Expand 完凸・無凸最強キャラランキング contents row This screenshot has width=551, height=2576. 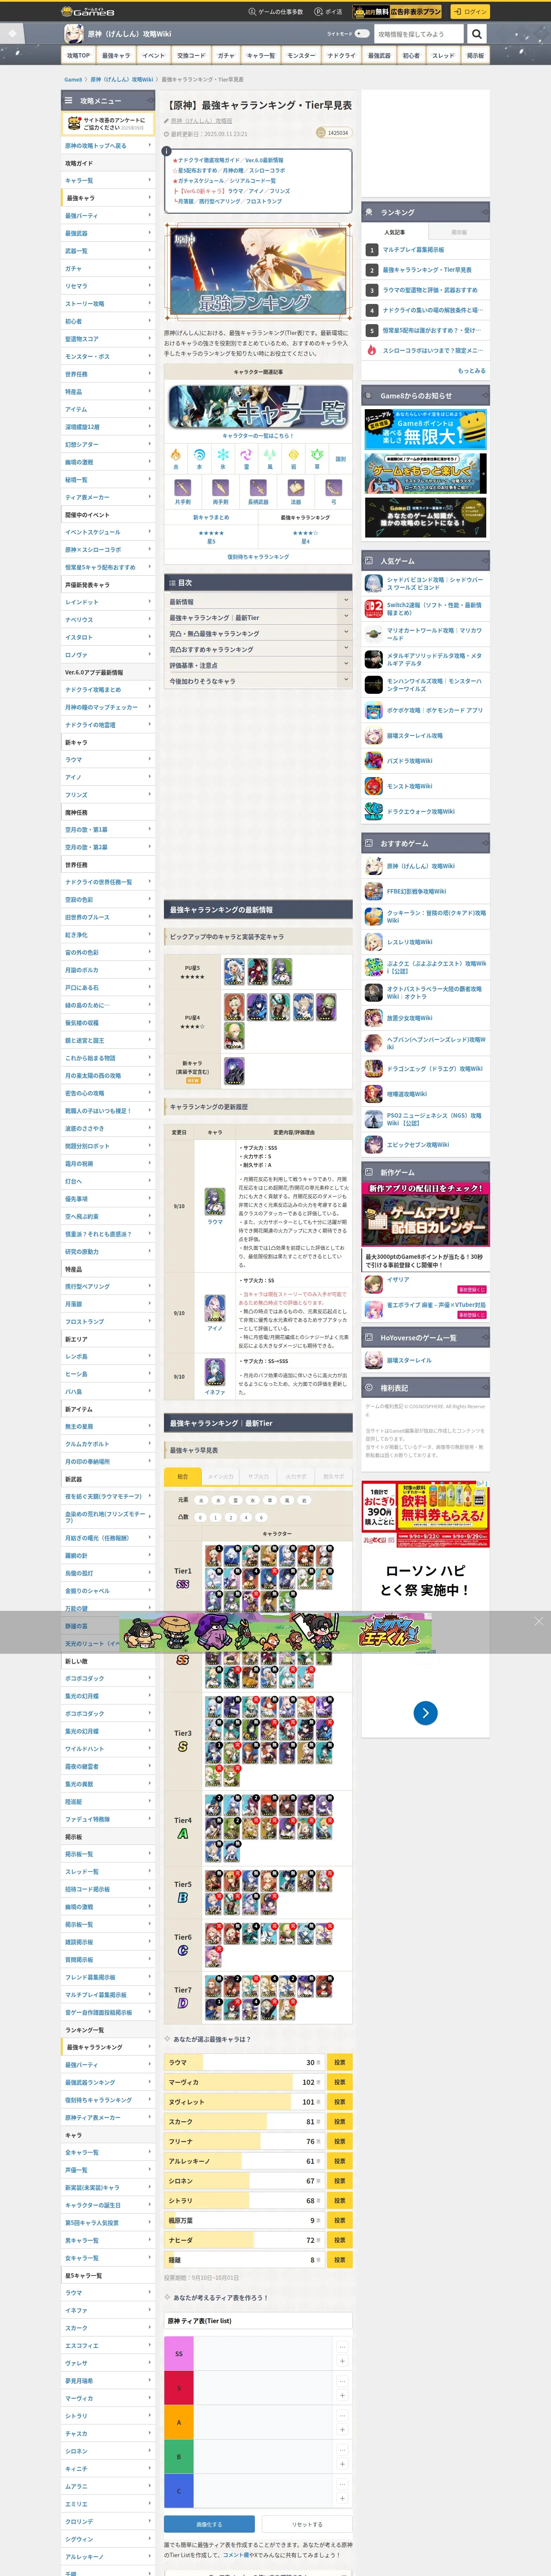[x=258, y=633]
